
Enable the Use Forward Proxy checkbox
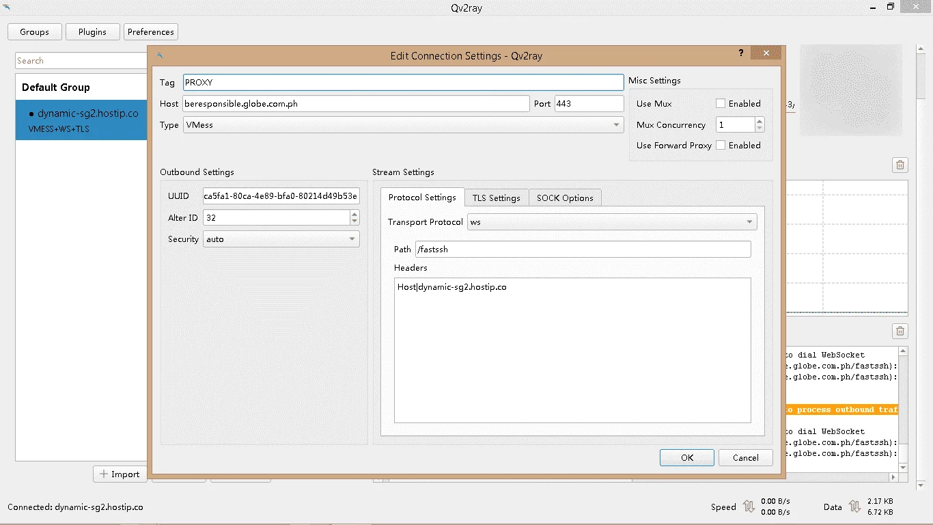[x=721, y=146]
